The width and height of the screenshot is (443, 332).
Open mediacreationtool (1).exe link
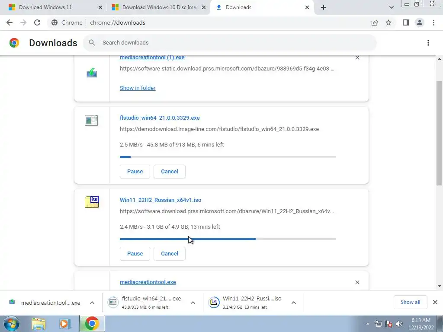pyautogui.click(x=152, y=57)
